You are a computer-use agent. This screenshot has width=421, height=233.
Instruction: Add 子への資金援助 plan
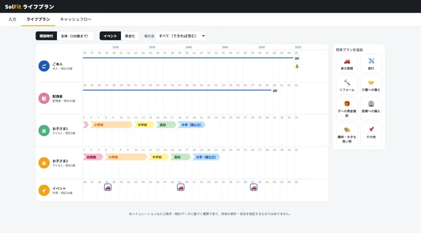pyautogui.click(x=346, y=108)
